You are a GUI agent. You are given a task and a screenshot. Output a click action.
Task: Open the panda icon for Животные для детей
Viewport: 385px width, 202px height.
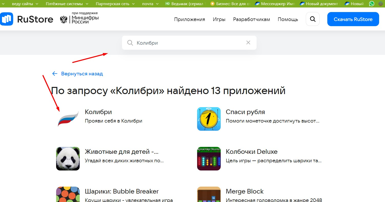(68, 159)
